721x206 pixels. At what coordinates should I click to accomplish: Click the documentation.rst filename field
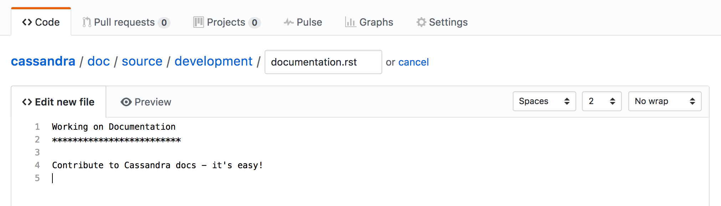pos(323,62)
